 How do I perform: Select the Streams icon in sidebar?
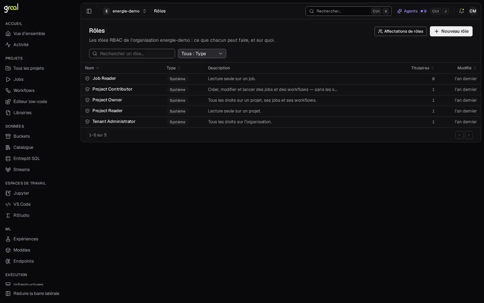coord(8,170)
